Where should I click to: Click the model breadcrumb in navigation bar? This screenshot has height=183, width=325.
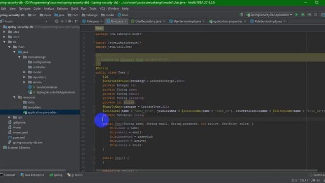coord(108,15)
